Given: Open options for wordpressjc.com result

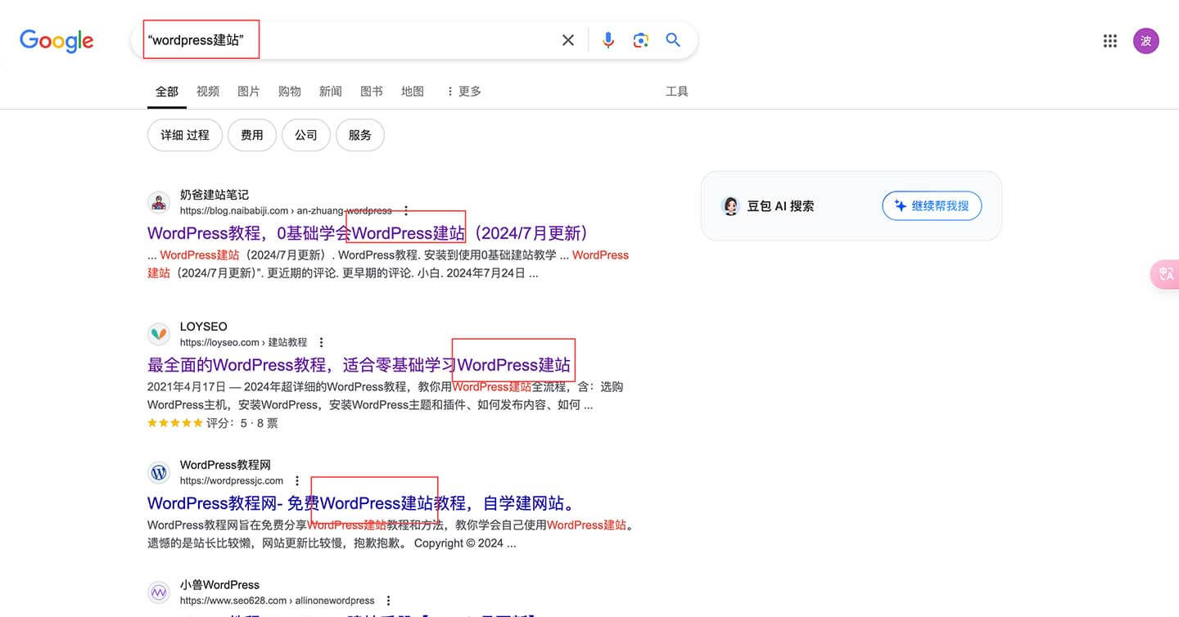Looking at the screenshot, I should 297,481.
